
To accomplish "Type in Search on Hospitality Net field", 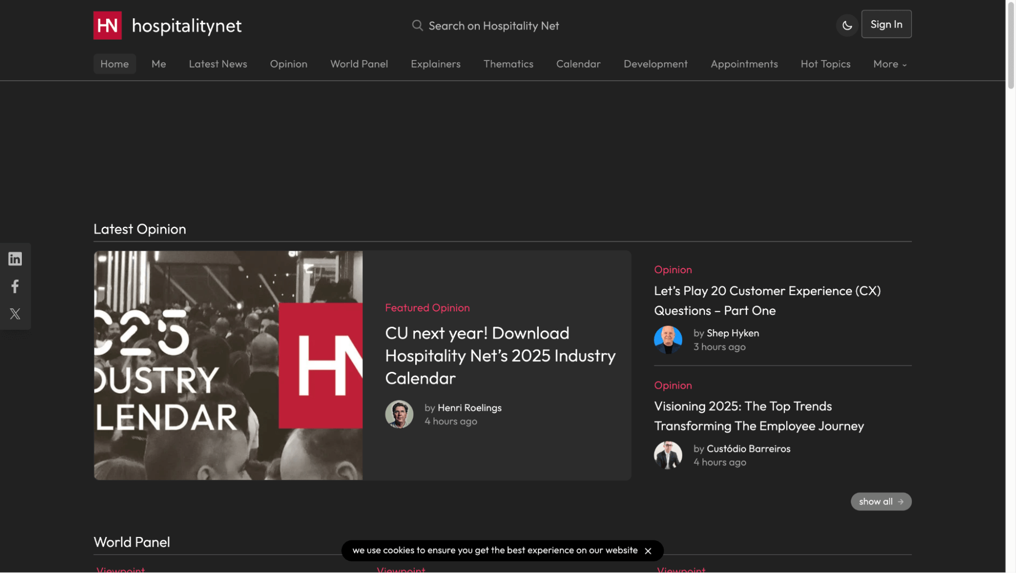I will coord(494,25).
